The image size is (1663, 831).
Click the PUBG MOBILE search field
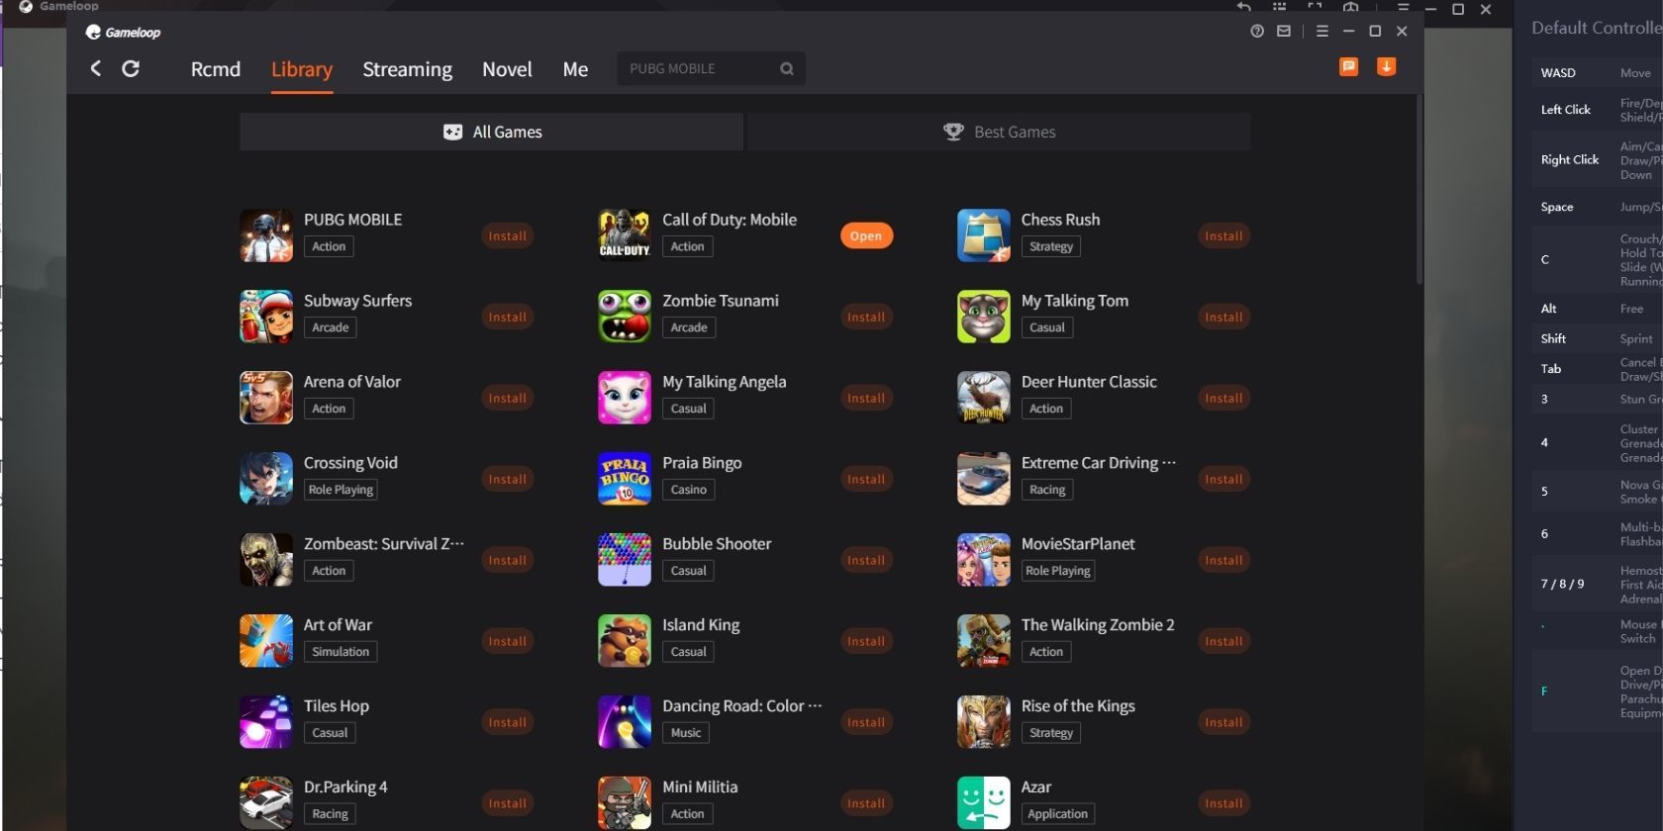point(711,68)
